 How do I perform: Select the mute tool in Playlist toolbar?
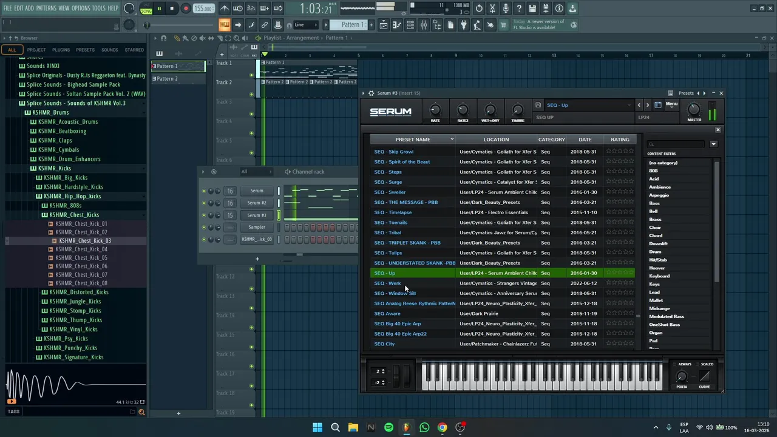[x=202, y=38]
